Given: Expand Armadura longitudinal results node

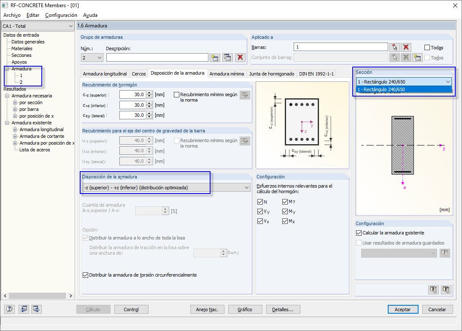Looking at the screenshot, I should coord(15,129).
